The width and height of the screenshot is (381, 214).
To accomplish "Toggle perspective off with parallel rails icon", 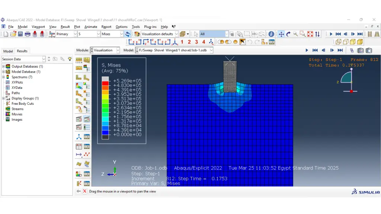I will (370, 34).
